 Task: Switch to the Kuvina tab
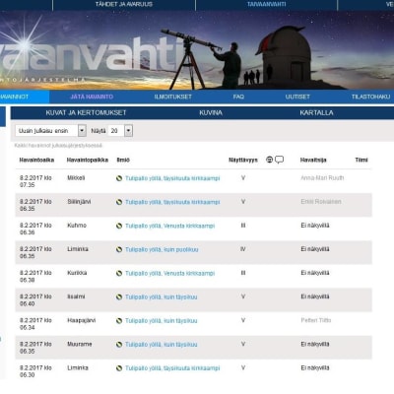[x=211, y=112]
